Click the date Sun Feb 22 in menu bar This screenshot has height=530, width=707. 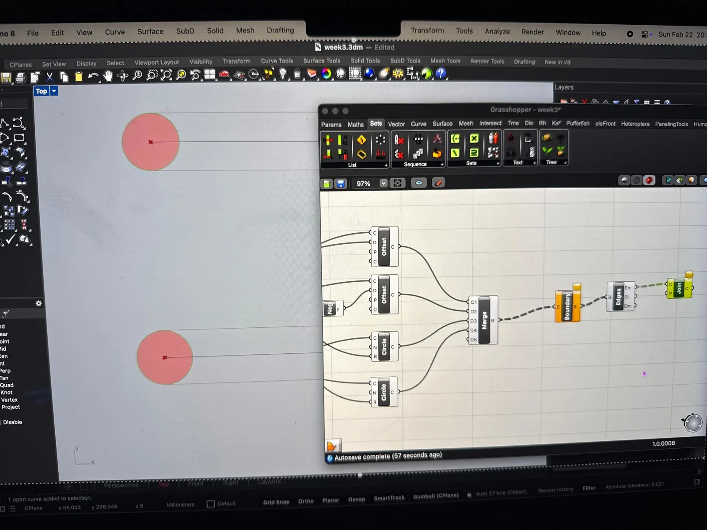coord(676,34)
